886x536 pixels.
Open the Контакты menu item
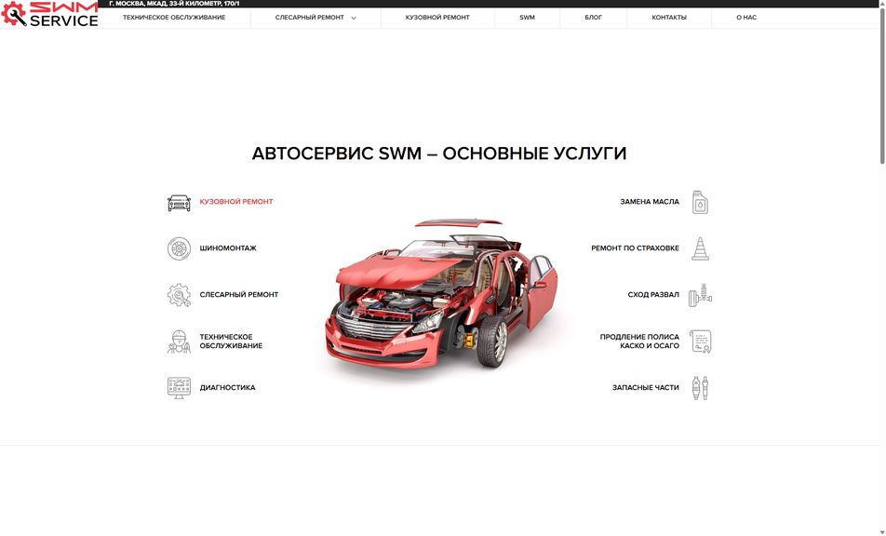click(669, 18)
